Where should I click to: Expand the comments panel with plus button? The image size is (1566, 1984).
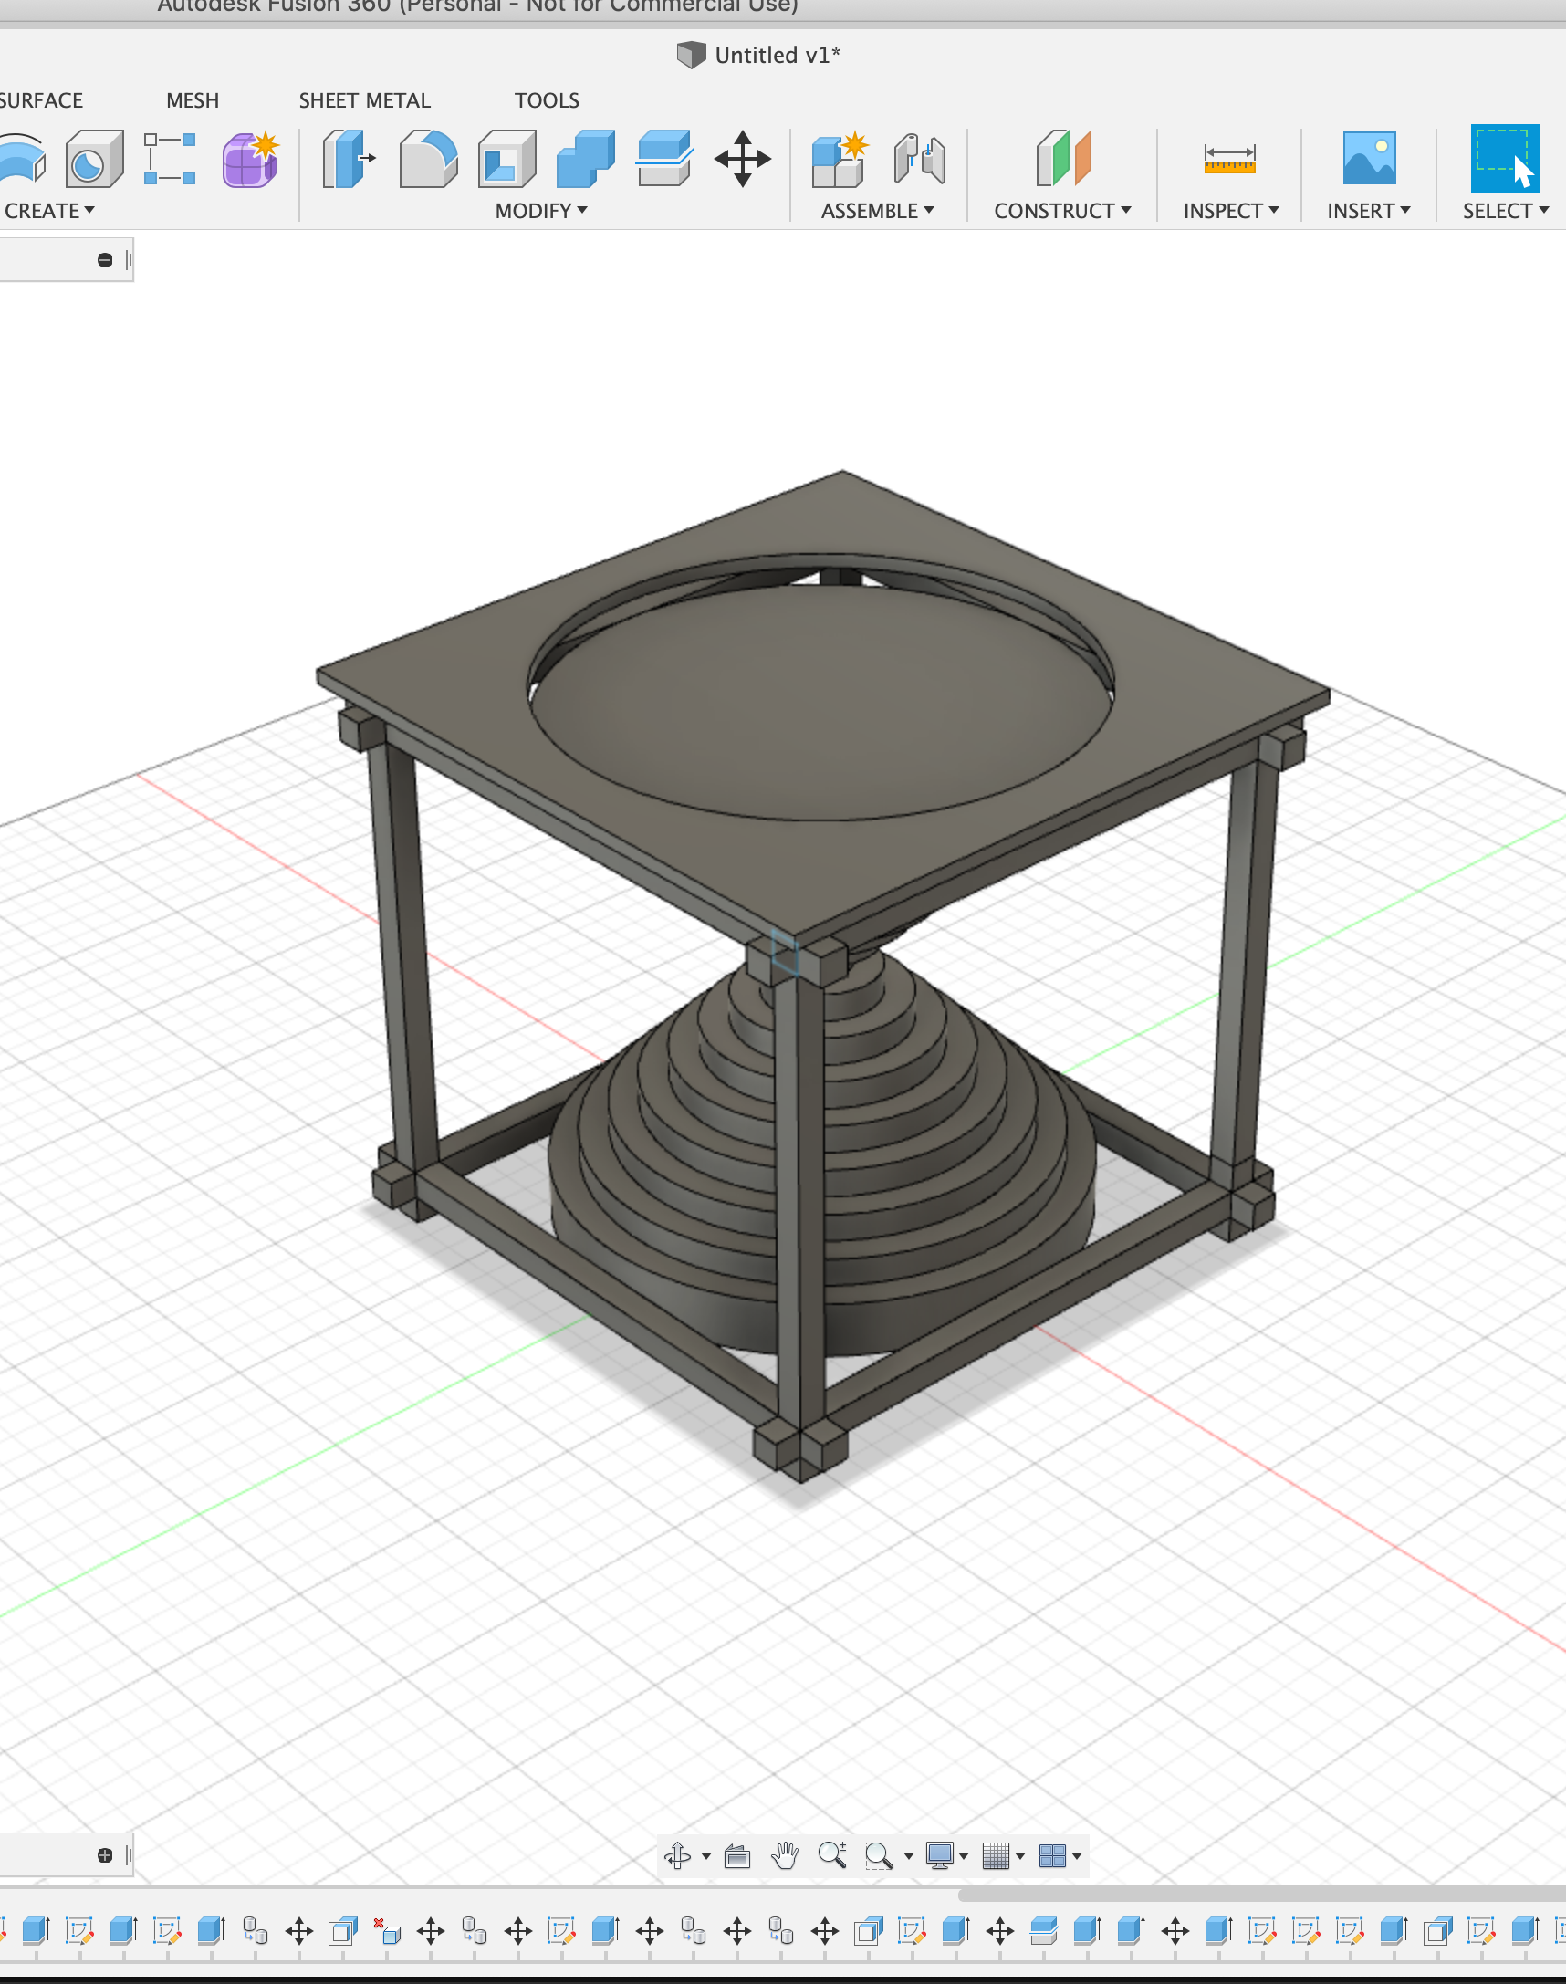coord(105,1854)
